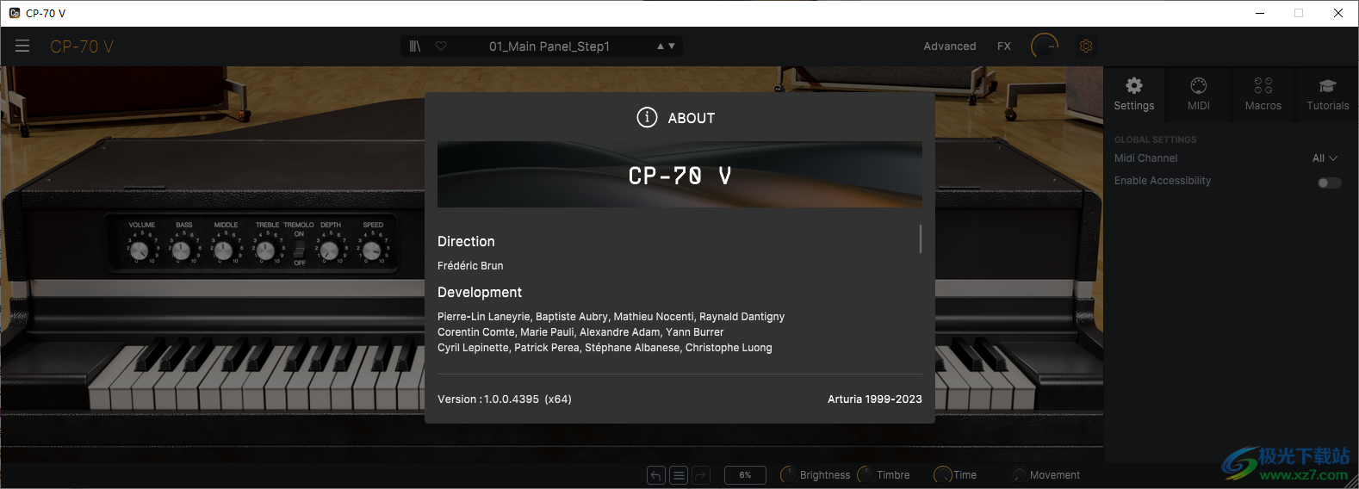This screenshot has height=489, width=1359.
Task: Select the next preset with down arrow
Action: click(672, 46)
